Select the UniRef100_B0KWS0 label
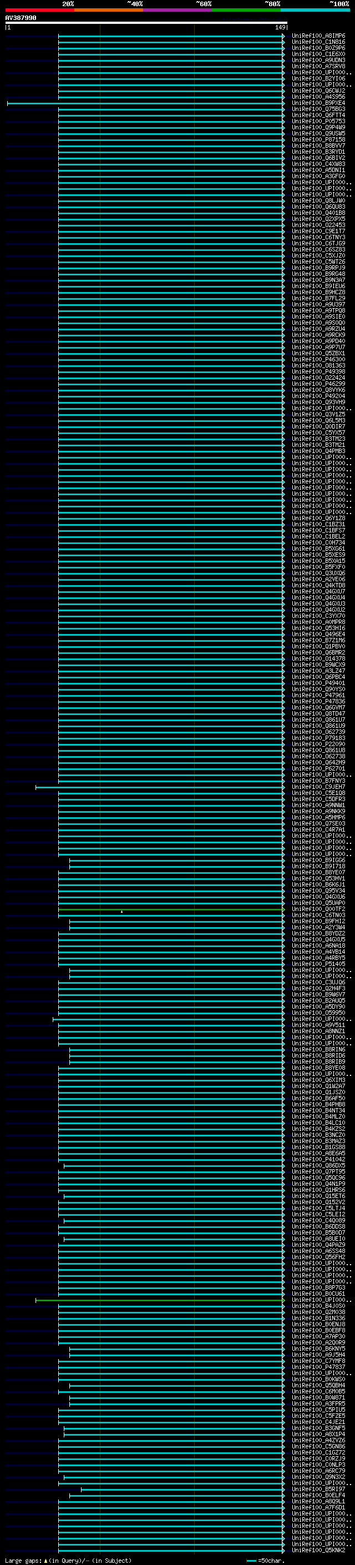Image resolution: width=355 pixels, height=1565 pixels. click(318, 1380)
